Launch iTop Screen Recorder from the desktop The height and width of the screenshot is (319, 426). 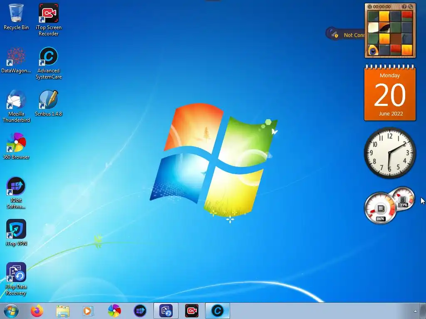[x=48, y=20]
